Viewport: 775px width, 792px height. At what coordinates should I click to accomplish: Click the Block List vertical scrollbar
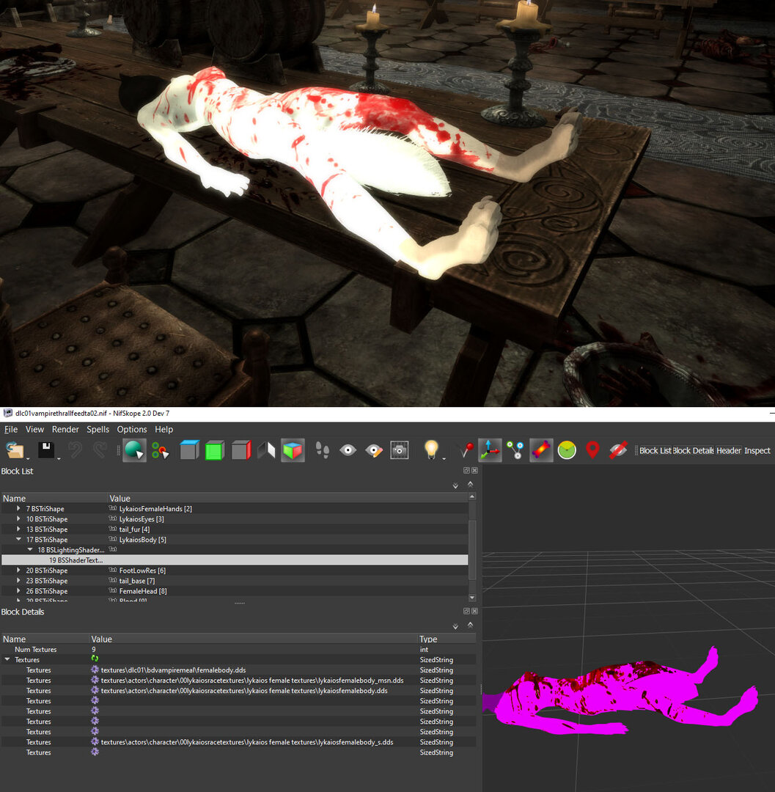pyautogui.click(x=472, y=549)
